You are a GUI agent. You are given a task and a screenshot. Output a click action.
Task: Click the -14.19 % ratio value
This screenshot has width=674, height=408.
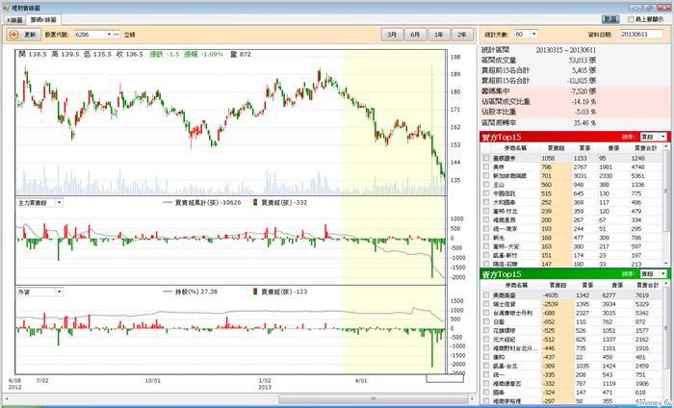(583, 102)
